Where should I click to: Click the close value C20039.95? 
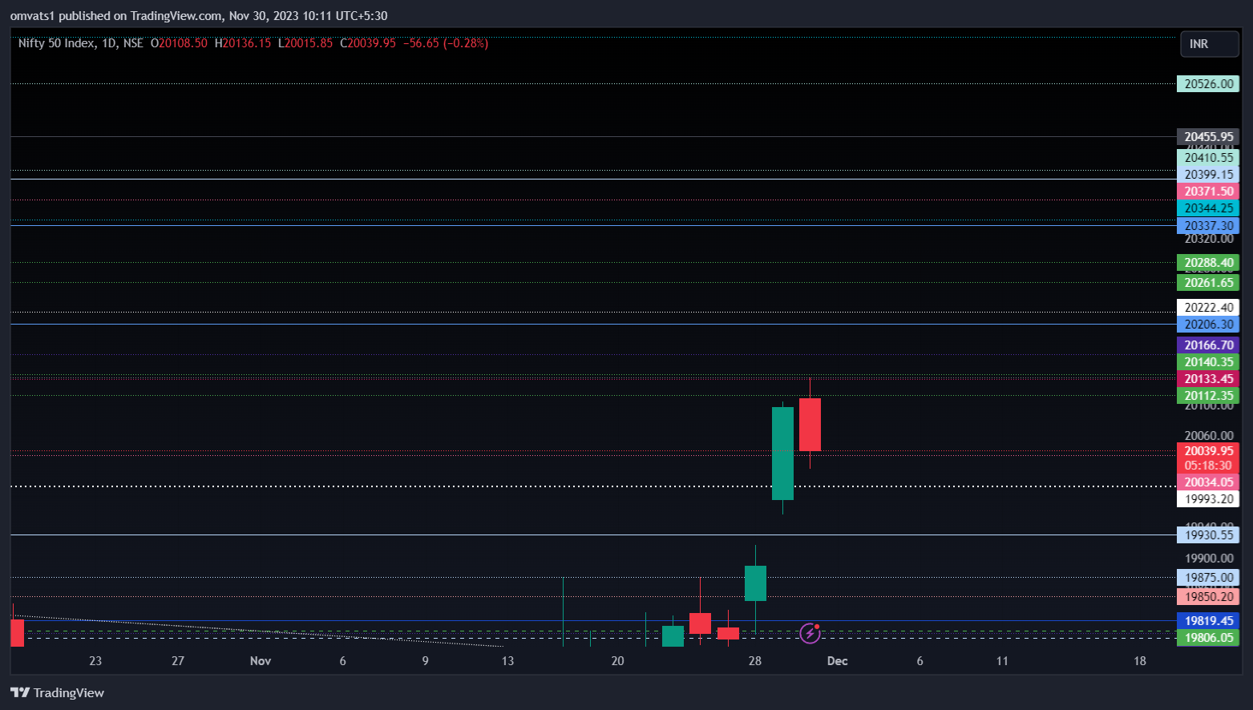(x=368, y=43)
